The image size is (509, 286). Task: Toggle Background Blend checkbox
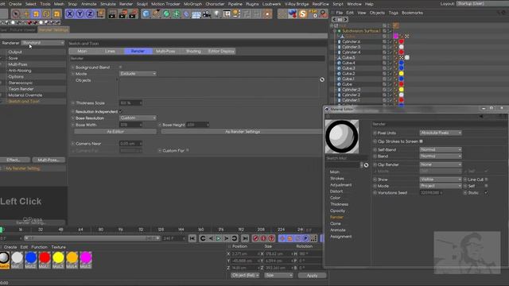120,67
